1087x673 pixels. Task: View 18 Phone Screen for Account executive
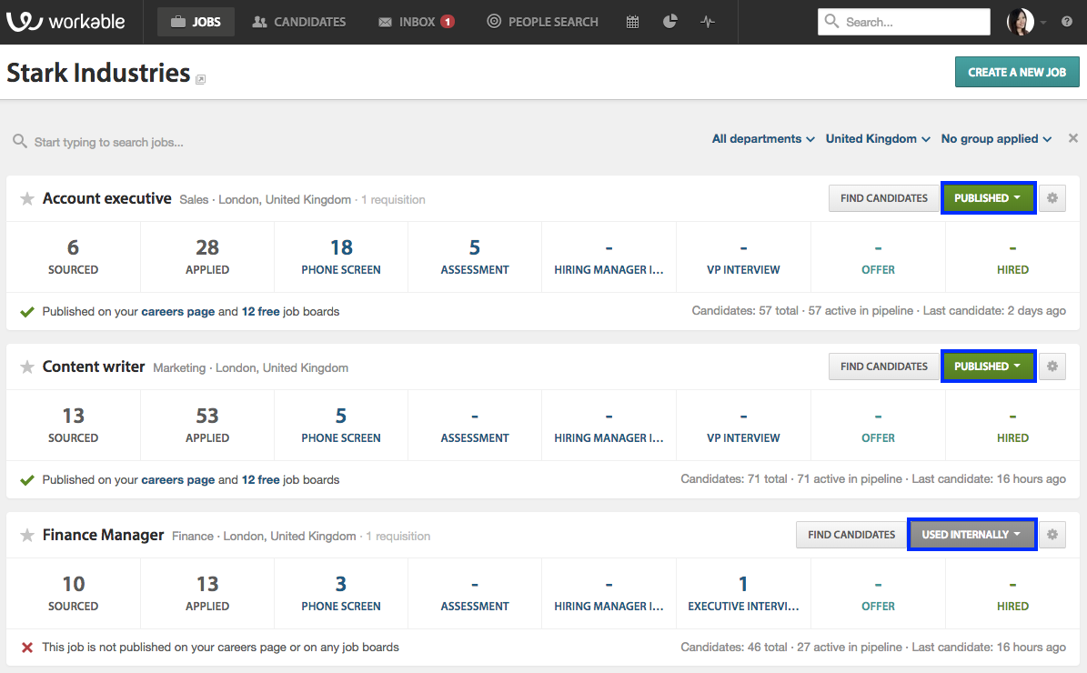pyautogui.click(x=341, y=257)
